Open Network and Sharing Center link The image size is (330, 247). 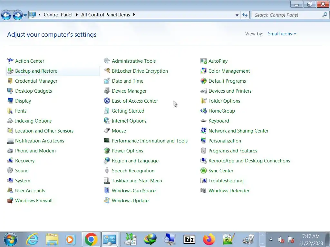(238, 131)
